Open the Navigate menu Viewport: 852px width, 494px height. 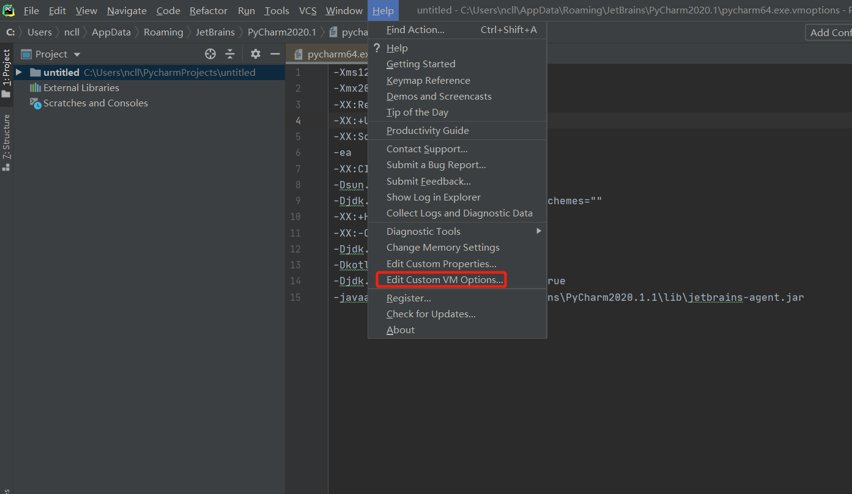click(127, 11)
